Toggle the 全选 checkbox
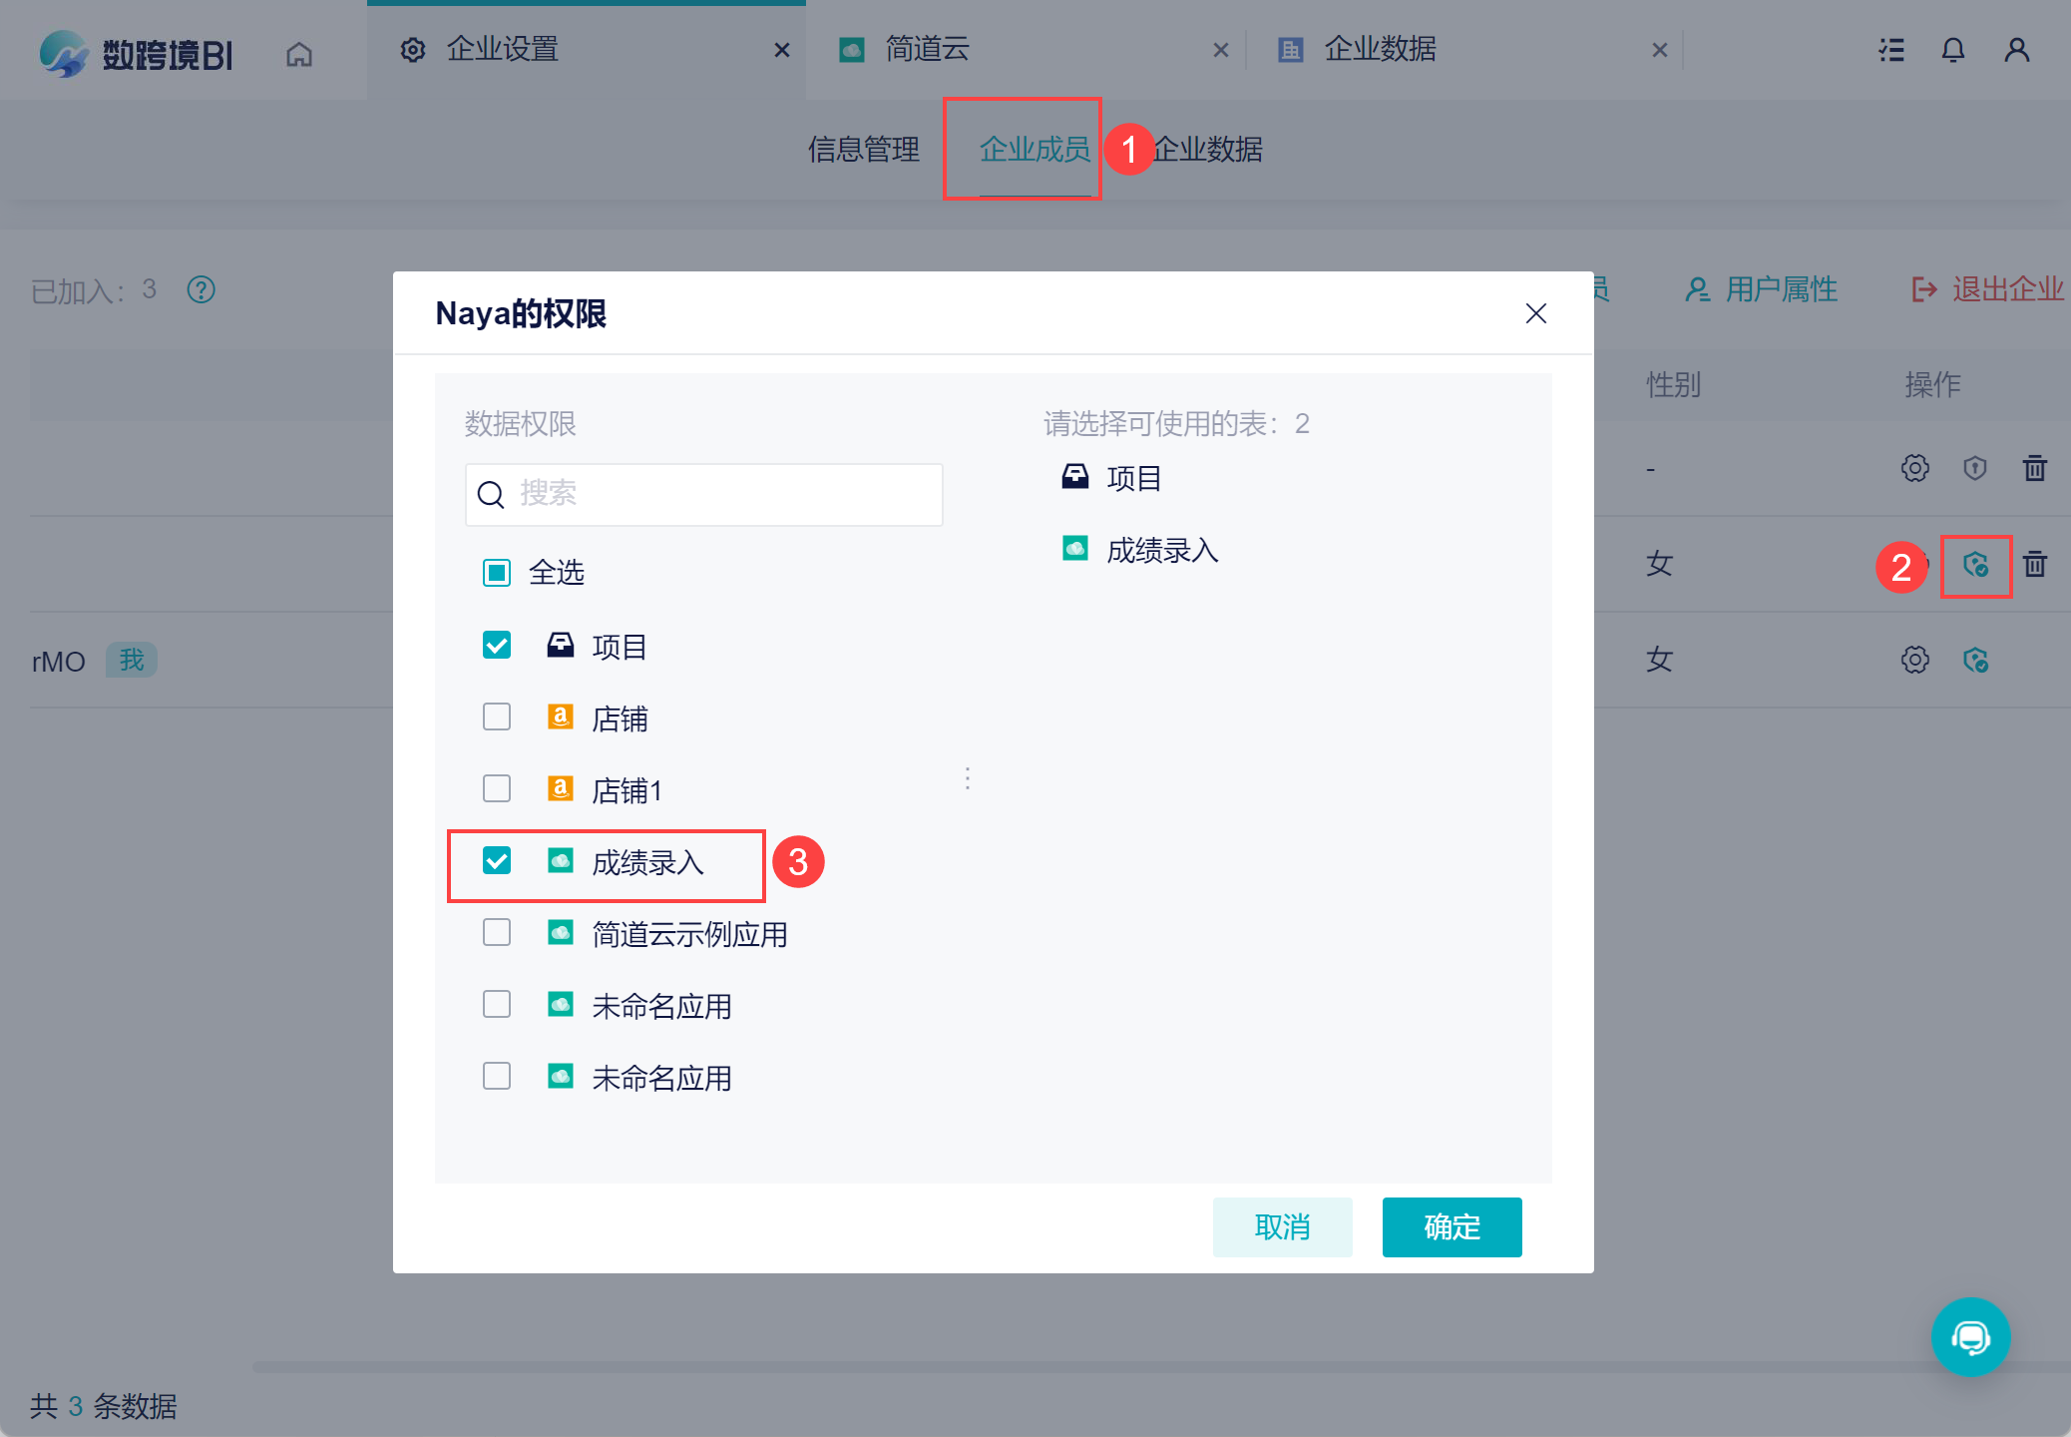The width and height of the screenshot is (2071, 1437). [497, 573]
